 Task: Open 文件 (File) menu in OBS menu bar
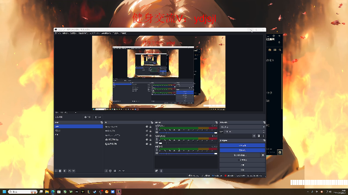[x=58, y=33]
